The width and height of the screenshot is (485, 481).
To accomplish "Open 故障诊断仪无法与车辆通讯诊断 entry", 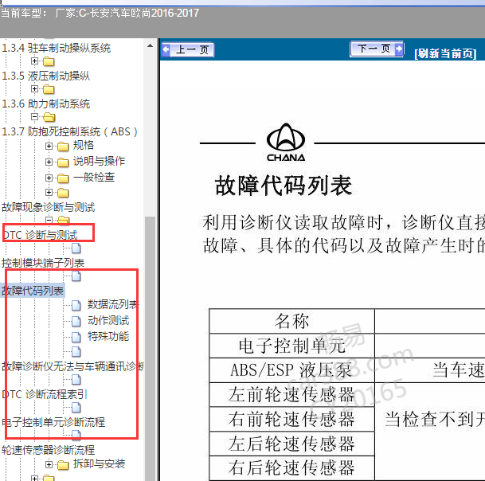I will (72, 366).
